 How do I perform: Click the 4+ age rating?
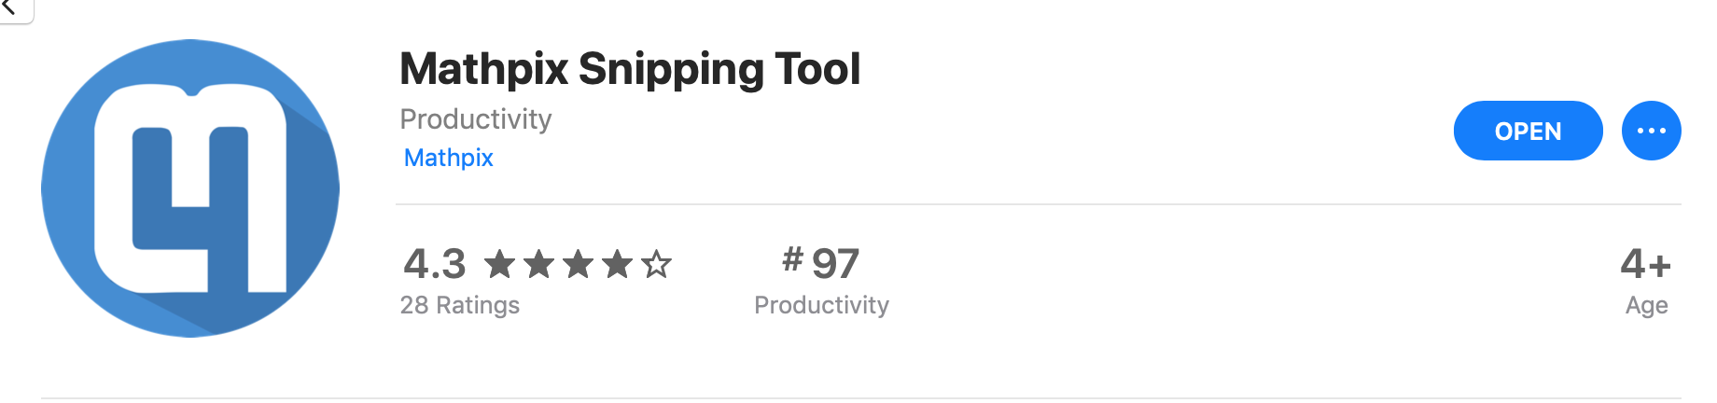click(x=1645, y=264)
